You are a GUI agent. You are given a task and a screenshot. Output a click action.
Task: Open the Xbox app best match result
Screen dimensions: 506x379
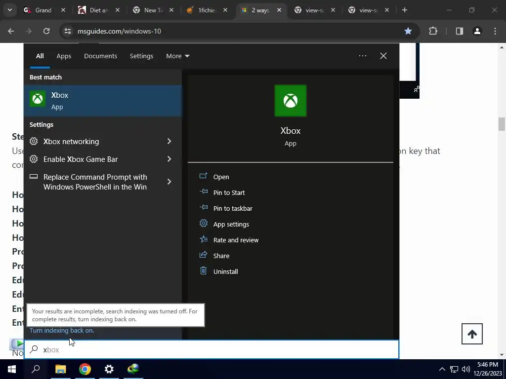point(103,101)
